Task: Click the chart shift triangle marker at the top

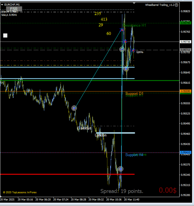Action: pyautogui.click(x=134, y=3)
